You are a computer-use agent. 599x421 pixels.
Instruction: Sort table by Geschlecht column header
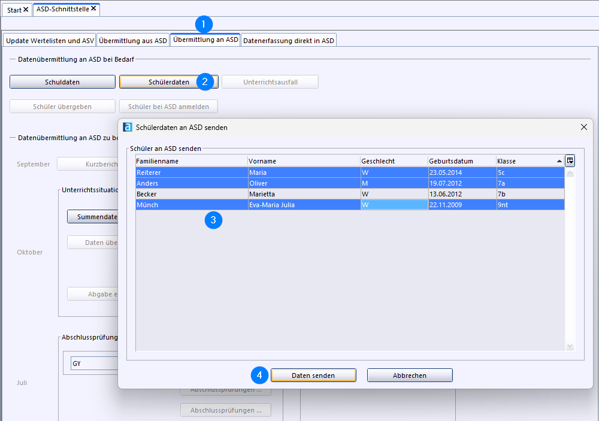coord(394,161)
